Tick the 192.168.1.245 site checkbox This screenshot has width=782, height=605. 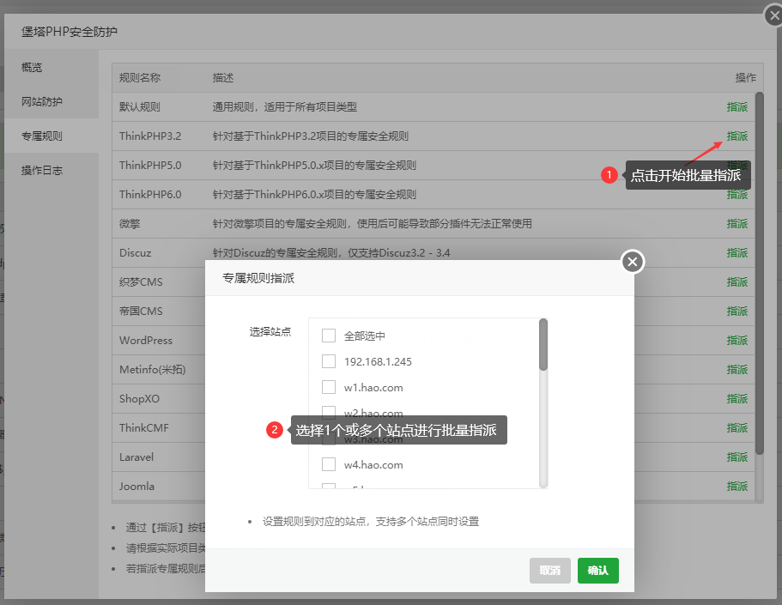coord(329,361)
